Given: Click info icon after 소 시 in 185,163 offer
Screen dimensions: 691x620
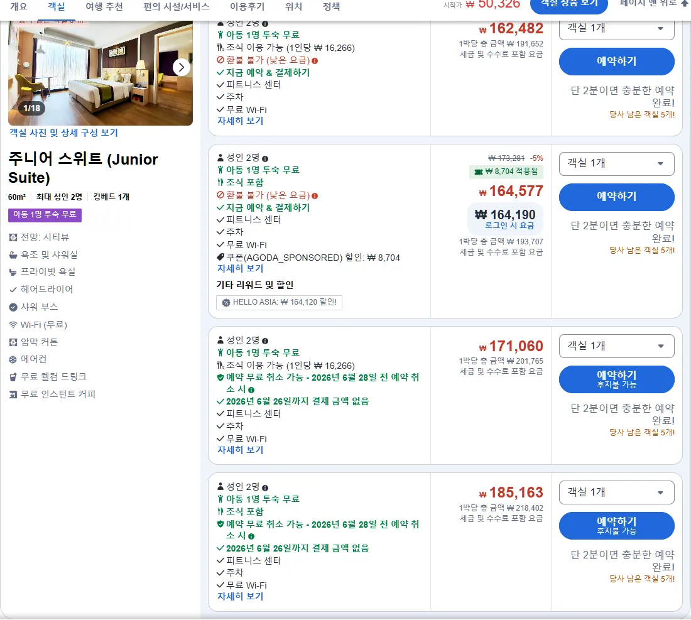Looking at the screenshot, I should pos(251,536).
